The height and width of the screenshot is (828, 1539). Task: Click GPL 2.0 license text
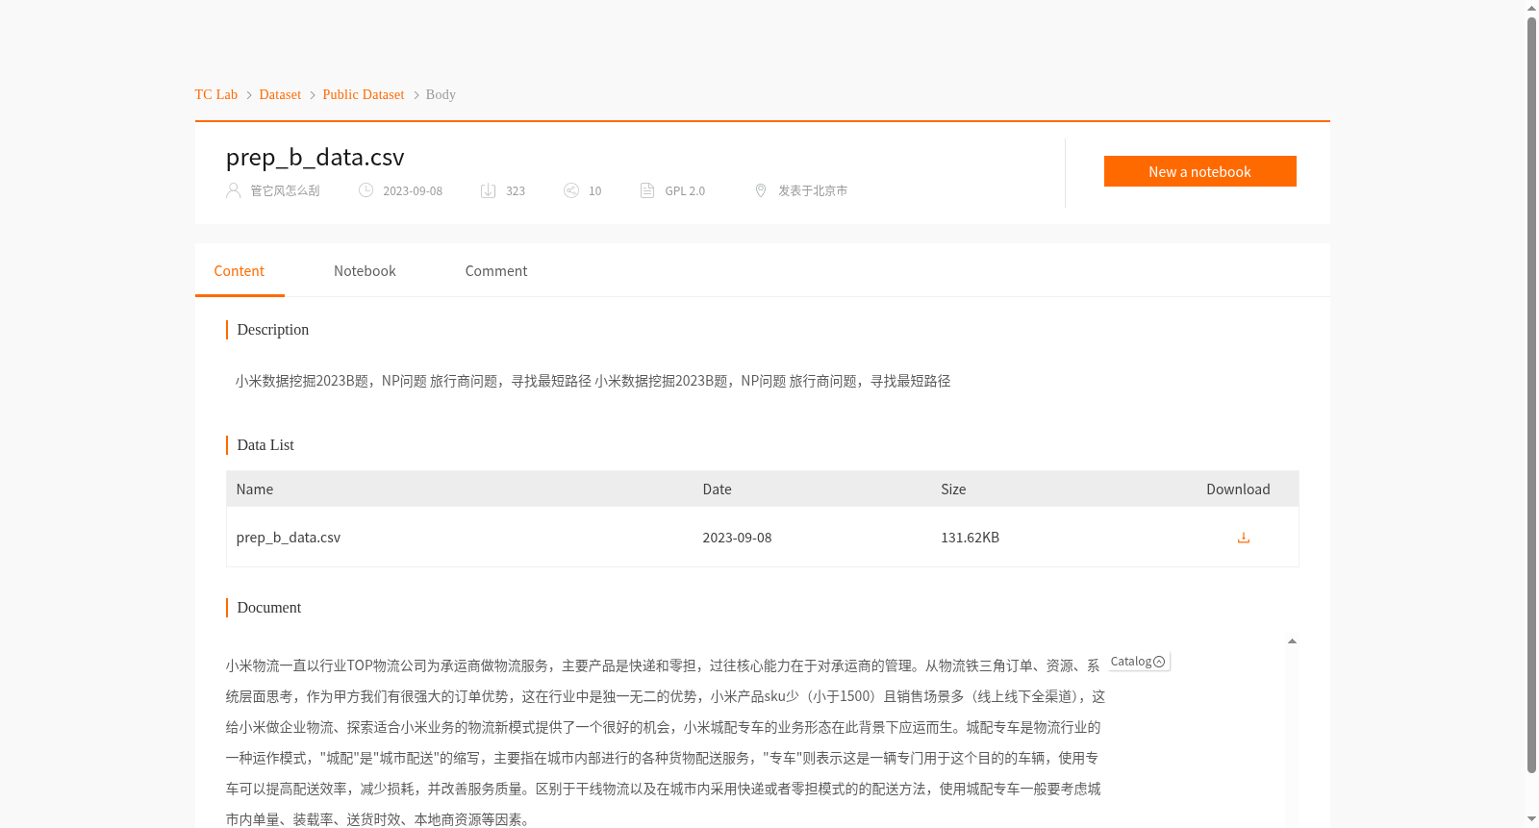685,190
